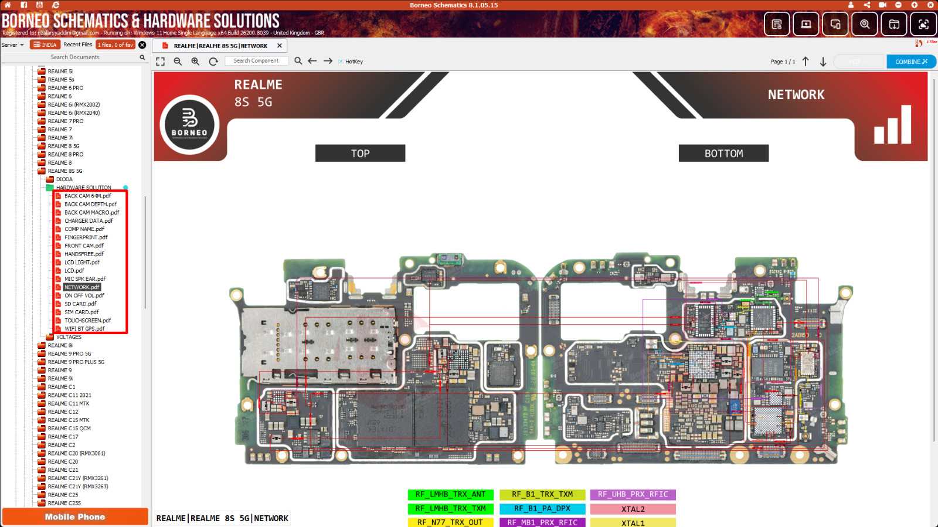Click the RF_UHB_PRX_RFIC purple legend swatch
938x527 pixels.
633,495
